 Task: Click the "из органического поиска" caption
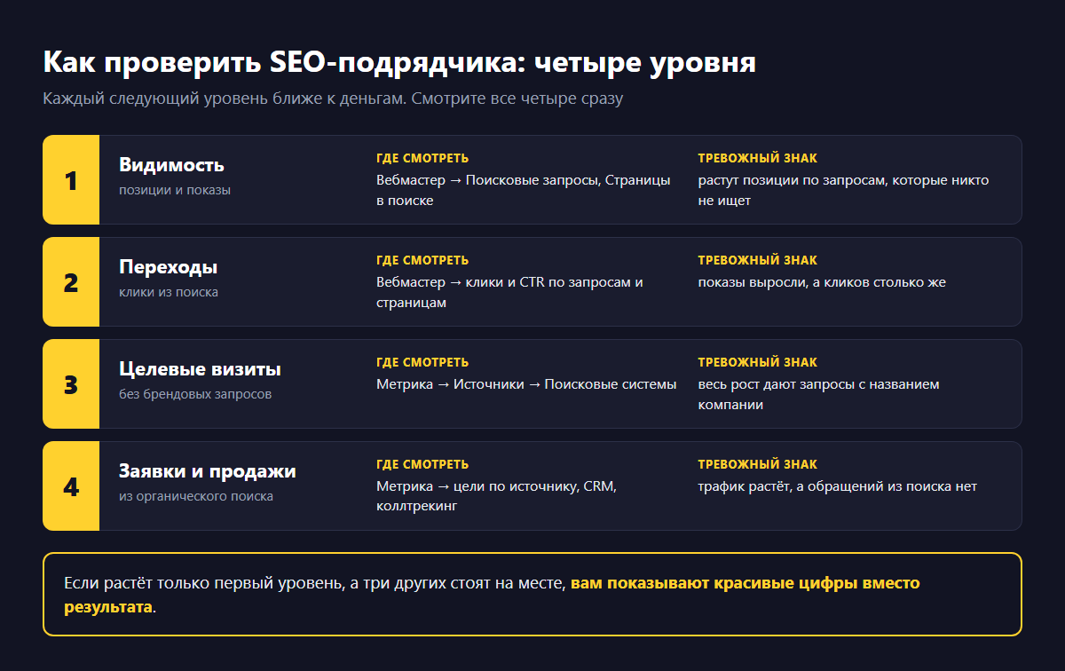pos(196,496)
